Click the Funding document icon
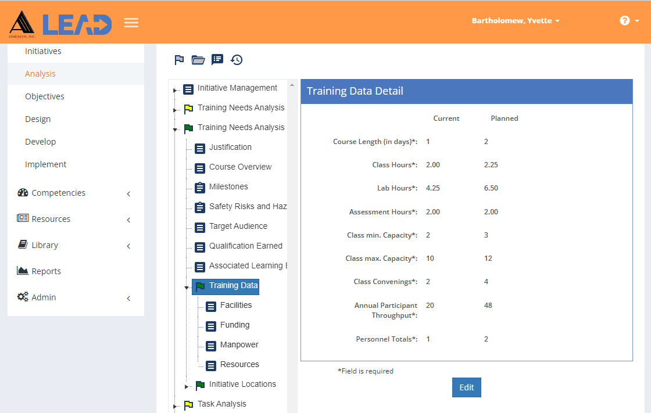Viewport: 651px width, 413px height. coord(211,326)
